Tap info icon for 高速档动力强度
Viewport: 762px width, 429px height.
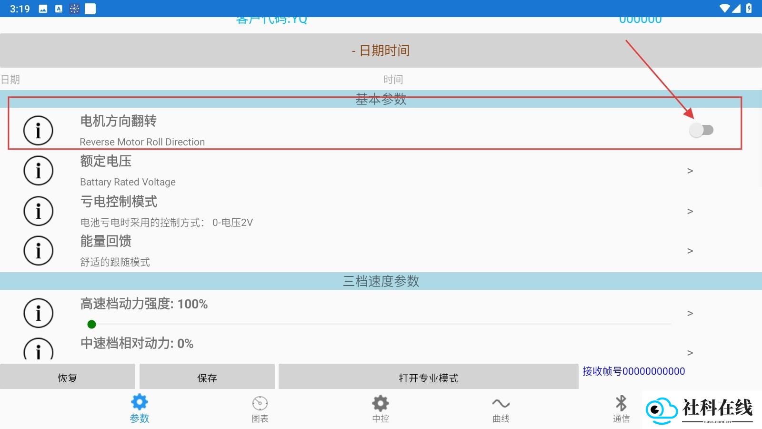coord(38,313)
